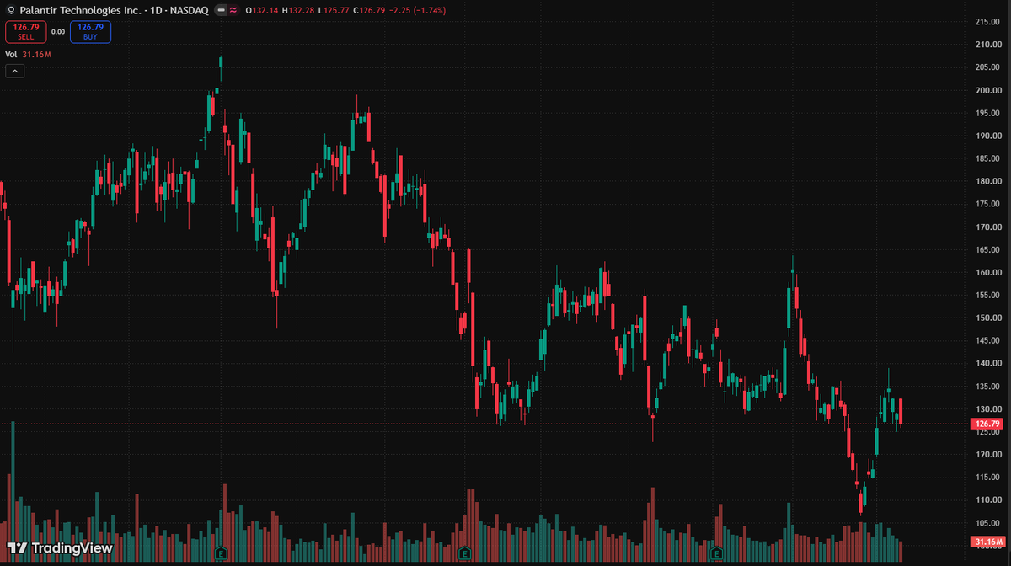Click the NASDAQ exchange label
The width and height of the screenshot is (1011, 566).
[190, 10]
